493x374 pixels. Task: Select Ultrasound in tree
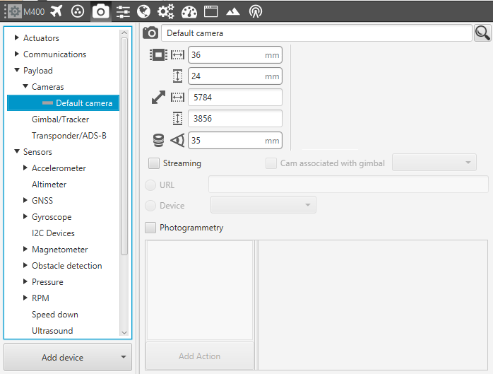coord(52,331)
